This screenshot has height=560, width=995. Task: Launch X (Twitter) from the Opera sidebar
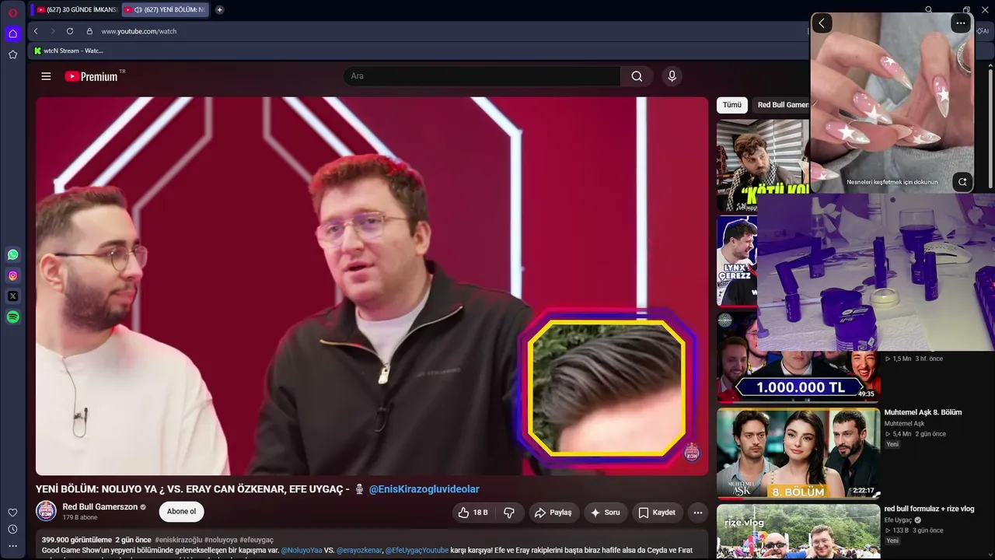click(x=12, y=296)
